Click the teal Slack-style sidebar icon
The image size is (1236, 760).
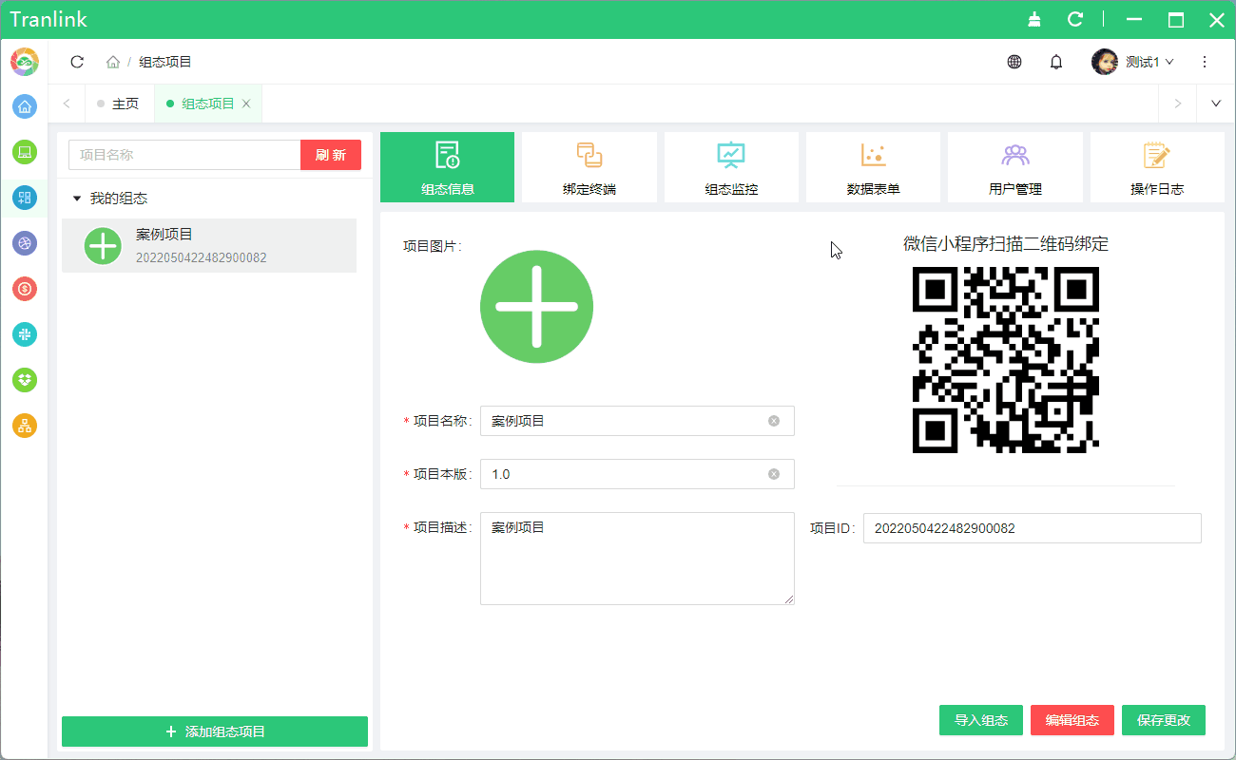(x=25, y=334)
